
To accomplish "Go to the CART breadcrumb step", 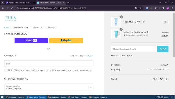I will [7, 27].
